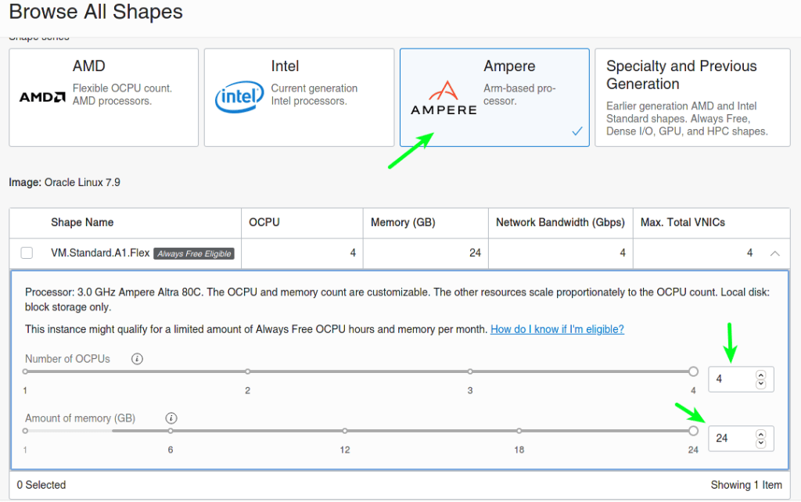Open Amount of memory info icon
801x502 pixels.
point(171,418)
